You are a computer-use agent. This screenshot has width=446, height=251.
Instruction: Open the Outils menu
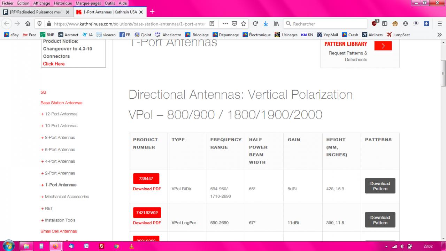click(110, 3)
